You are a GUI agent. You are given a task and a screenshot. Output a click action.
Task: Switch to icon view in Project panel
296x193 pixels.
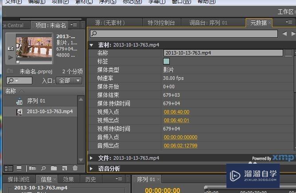pos(19,168)
